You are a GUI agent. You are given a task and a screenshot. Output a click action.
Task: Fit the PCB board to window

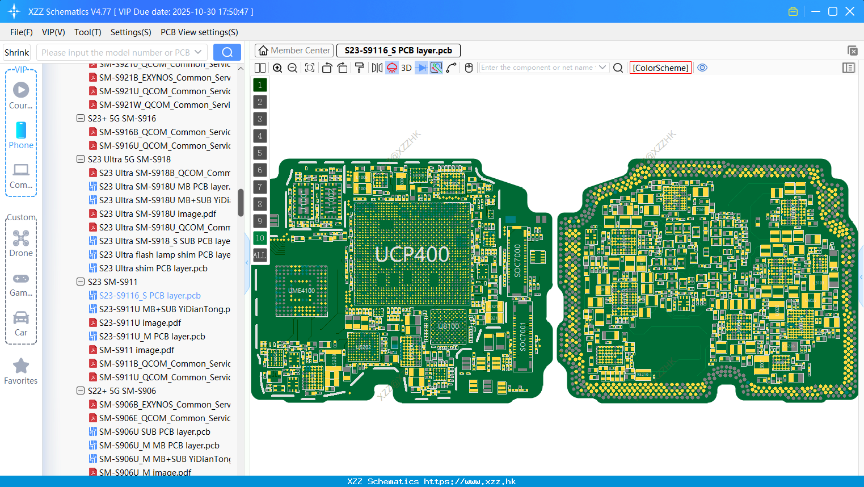pos(310,68)
